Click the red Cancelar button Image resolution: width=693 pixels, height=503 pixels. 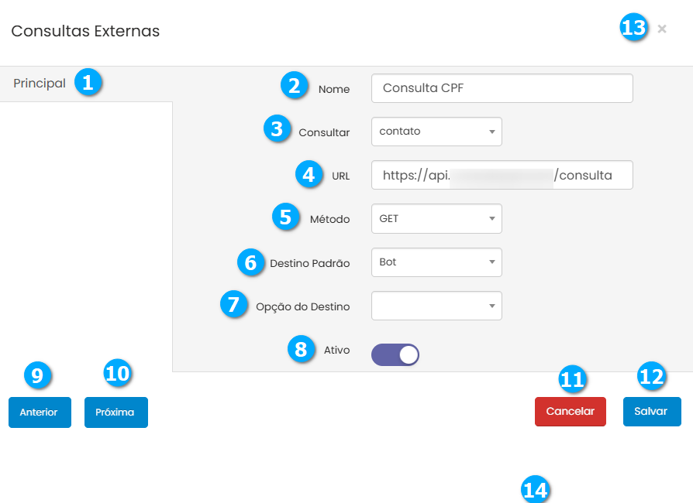[x=570, y=412]
